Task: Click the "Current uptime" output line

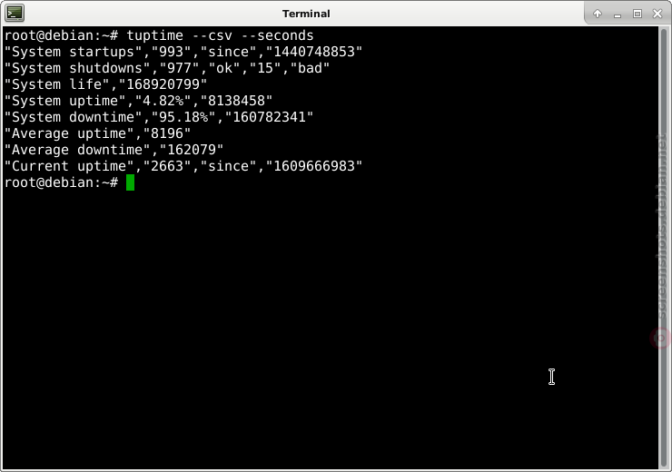Action: (183, 166)
